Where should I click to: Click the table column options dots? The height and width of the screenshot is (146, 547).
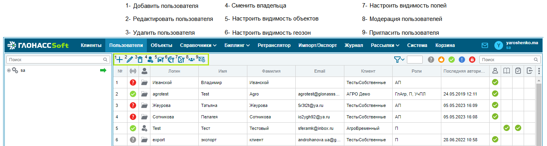click(539, 71)
